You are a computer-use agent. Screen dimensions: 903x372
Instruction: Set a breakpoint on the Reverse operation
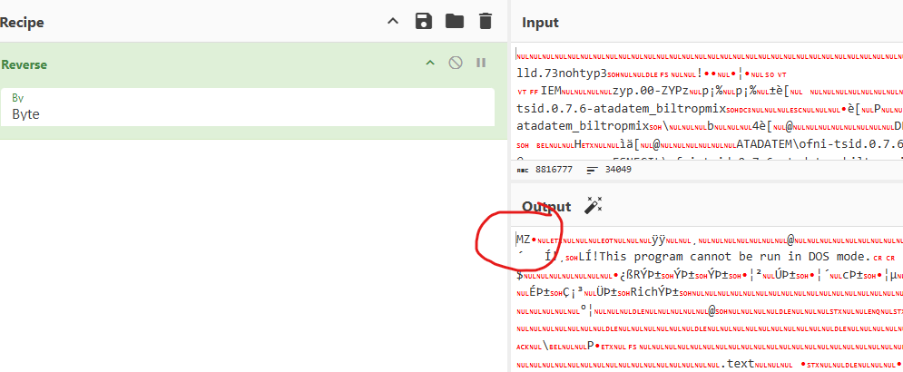(481, 63)
